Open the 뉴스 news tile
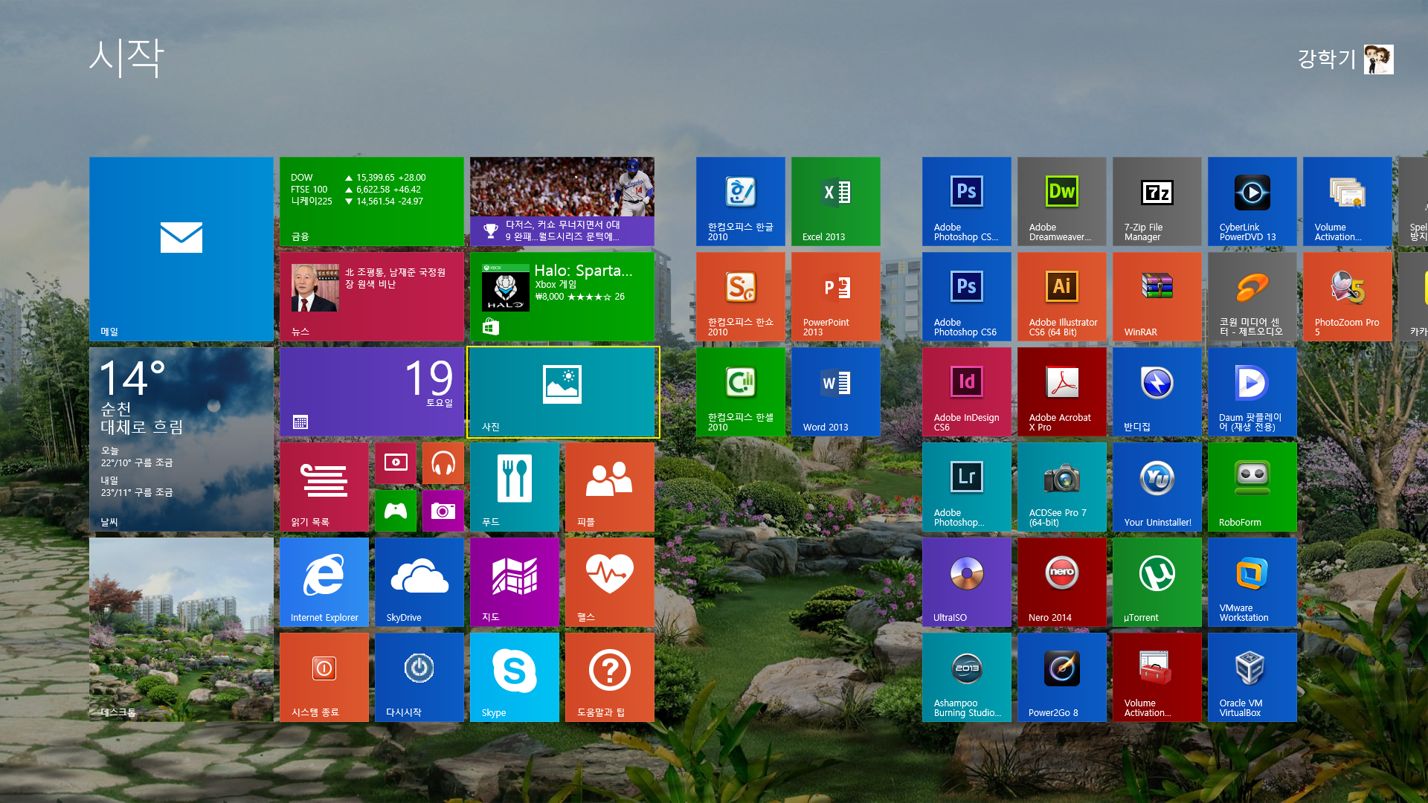This screenshot has width=1428, height=803. [372, 297]
